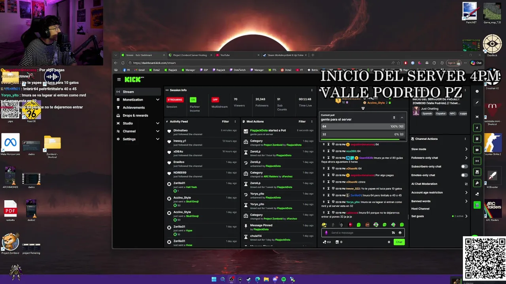Toggle Subscribers-only chat switch
Viewport: 506px width, 284px height.
(x=464, y=166)
